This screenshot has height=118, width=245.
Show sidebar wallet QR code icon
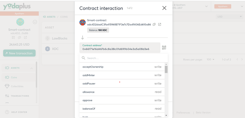click(13, 37)
